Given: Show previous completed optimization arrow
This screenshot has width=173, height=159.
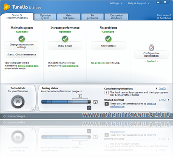Looking at the screenshot, I should click(156, 88).
